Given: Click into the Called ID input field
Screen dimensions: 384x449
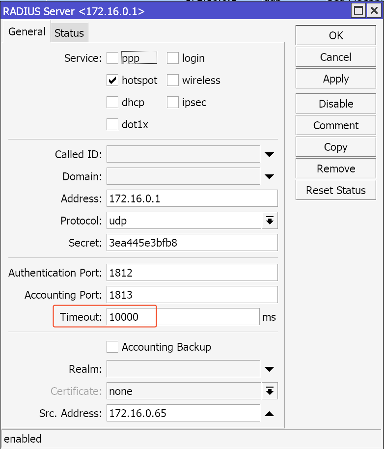Looking at the screenshot, I should (183, 154).
